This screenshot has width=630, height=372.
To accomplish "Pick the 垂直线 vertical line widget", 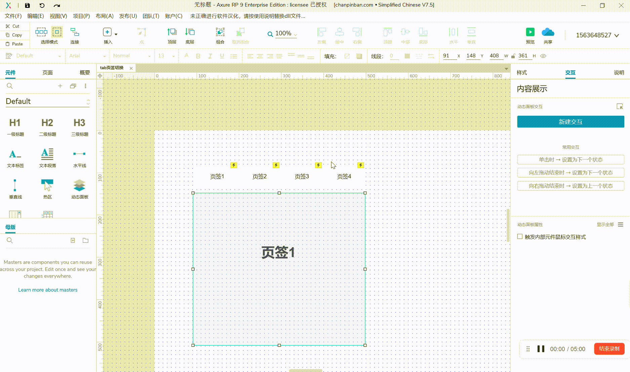I will pyautogui.click(x=15, y=189).
